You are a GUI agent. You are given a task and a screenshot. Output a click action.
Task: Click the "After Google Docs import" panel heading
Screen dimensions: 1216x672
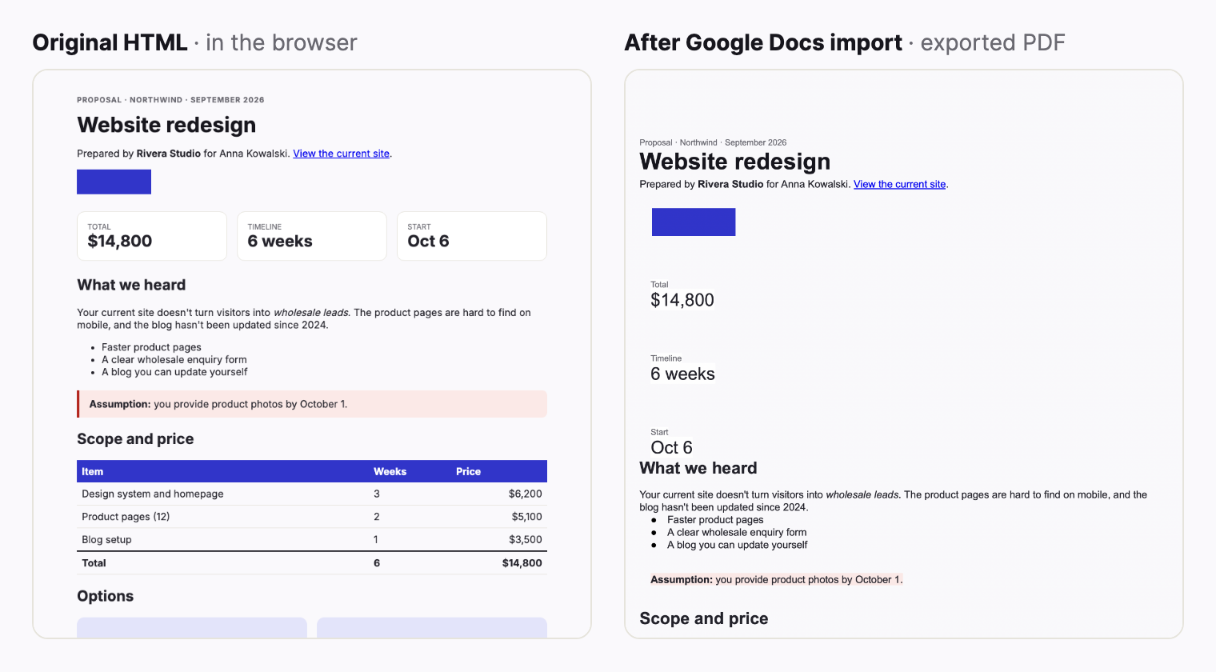click(x=763, y=42)
